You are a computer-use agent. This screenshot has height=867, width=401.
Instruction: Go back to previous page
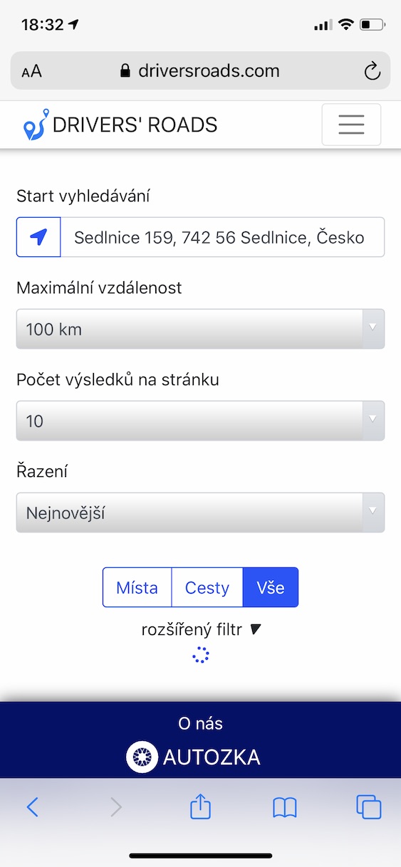(x=32, y=806)
